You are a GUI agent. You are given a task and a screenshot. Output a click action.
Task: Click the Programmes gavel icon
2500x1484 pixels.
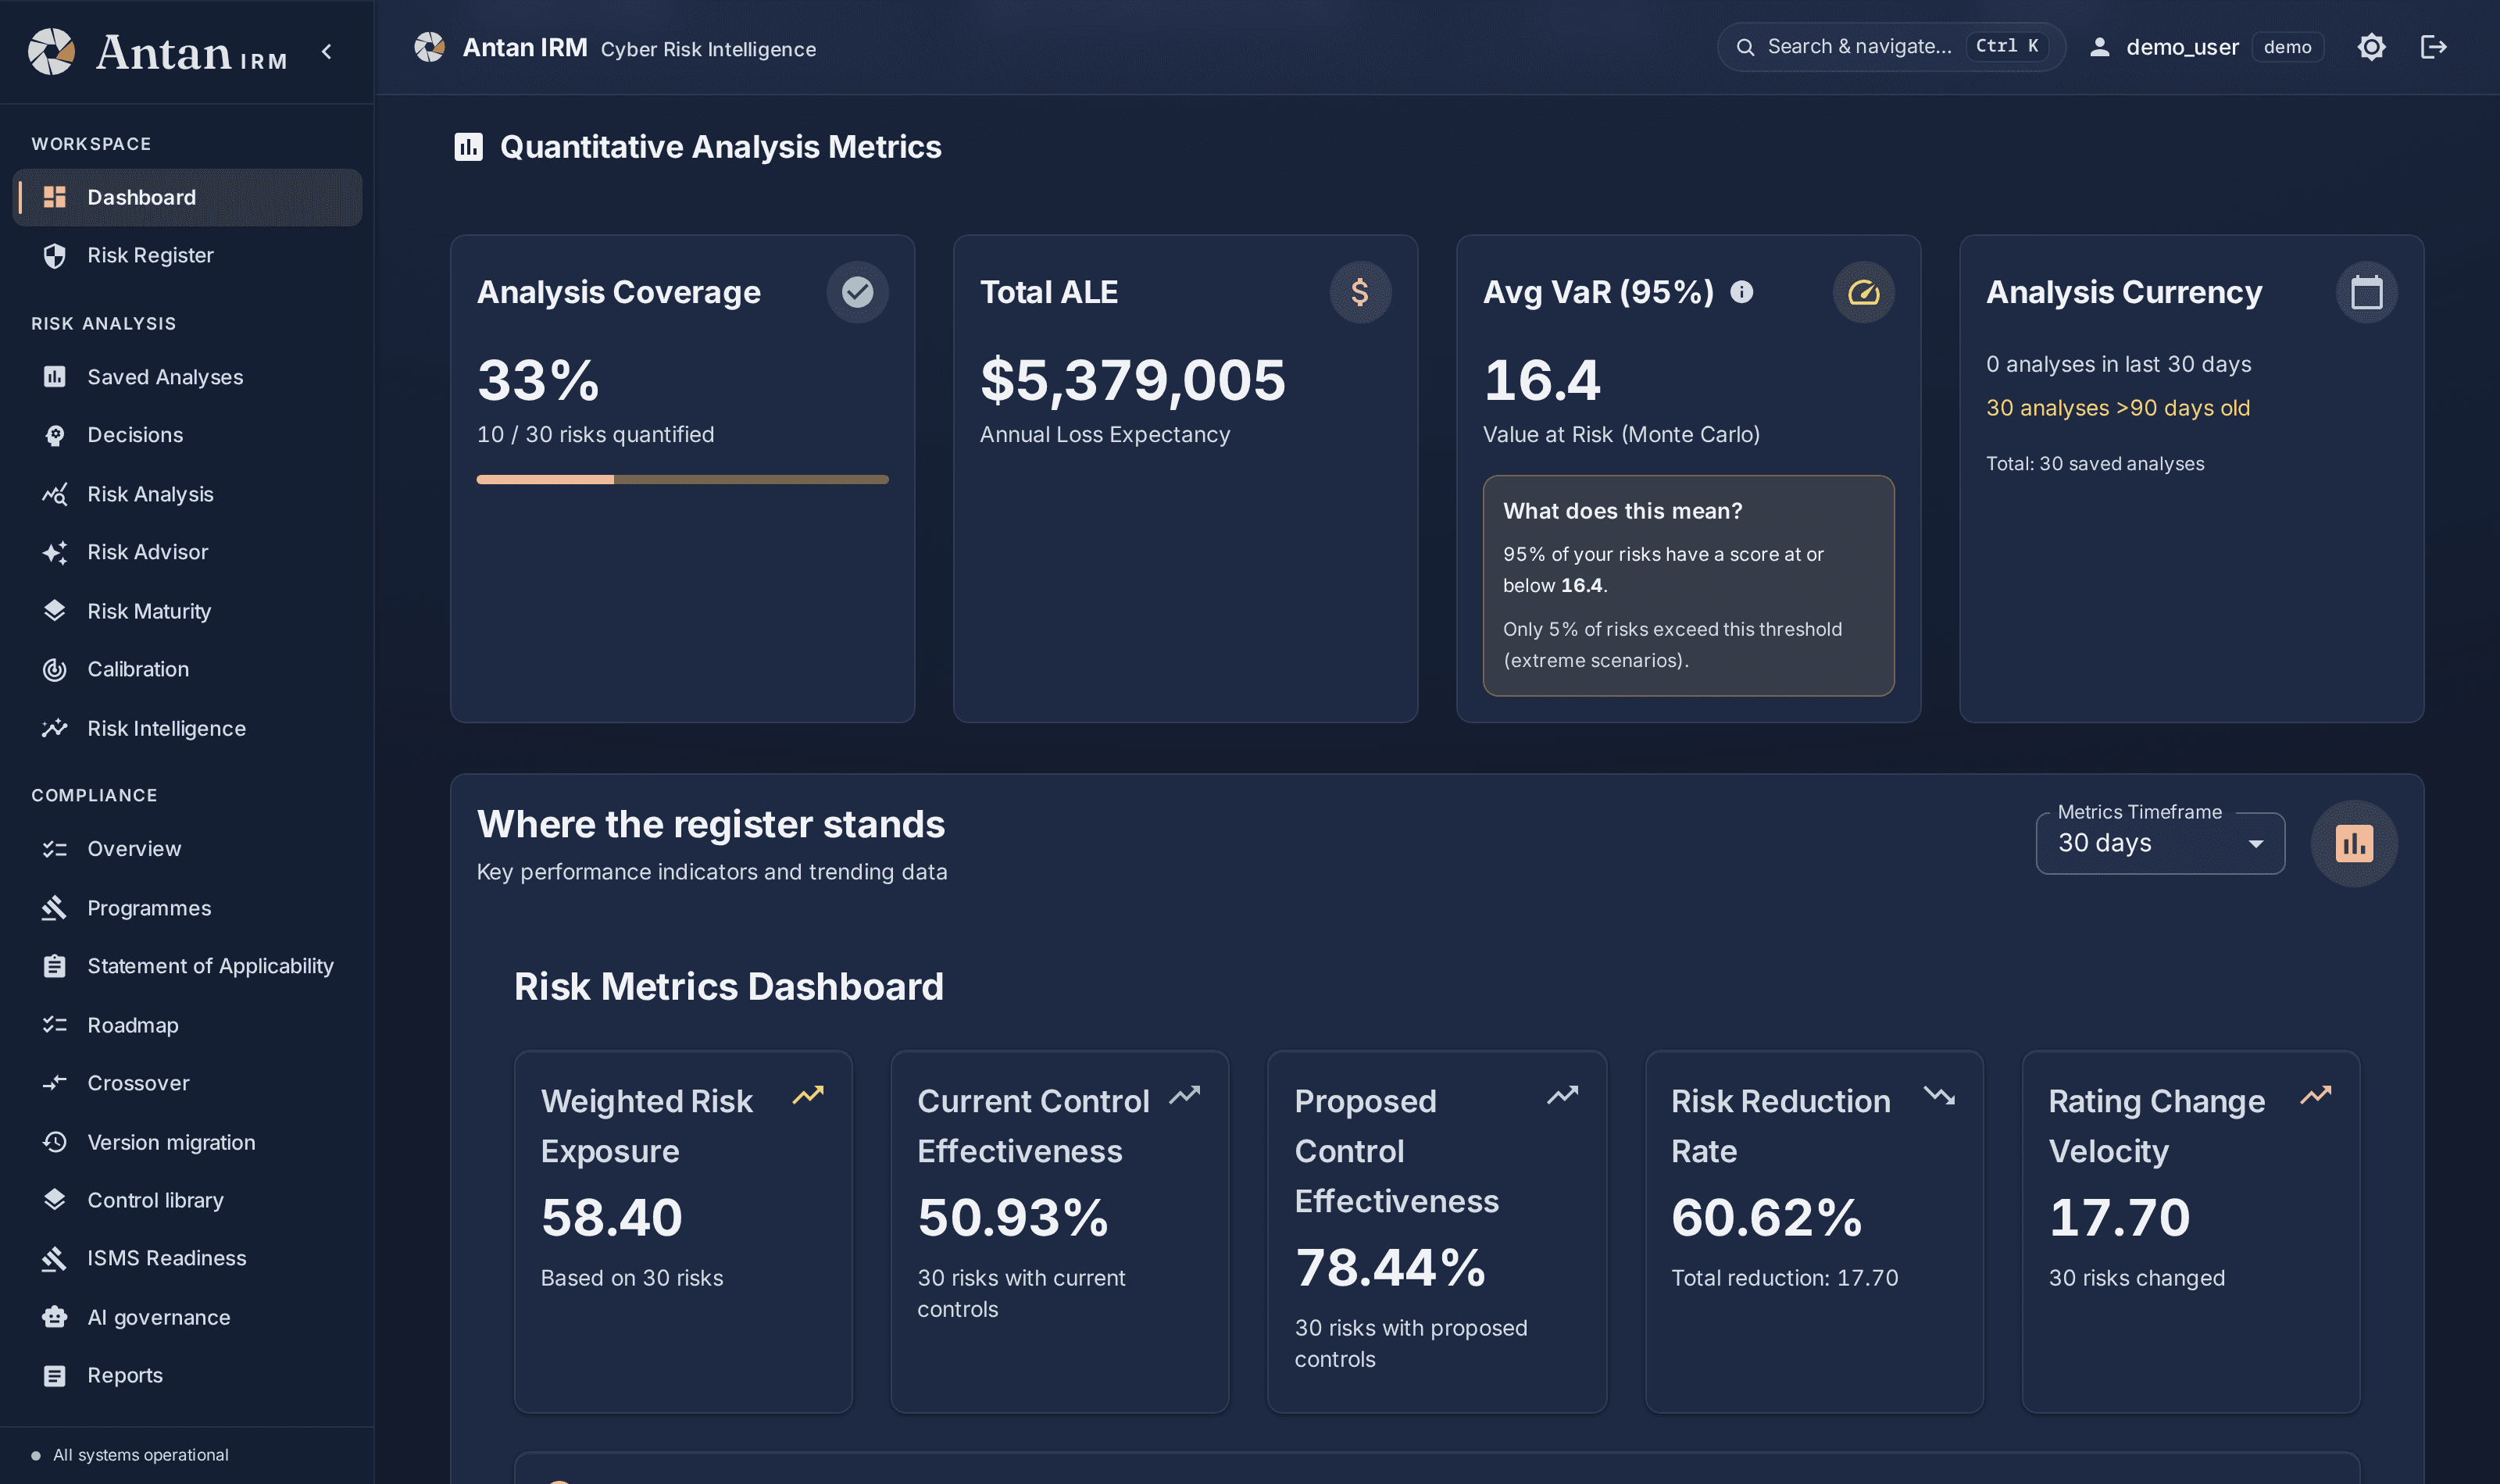click(55, 908)
